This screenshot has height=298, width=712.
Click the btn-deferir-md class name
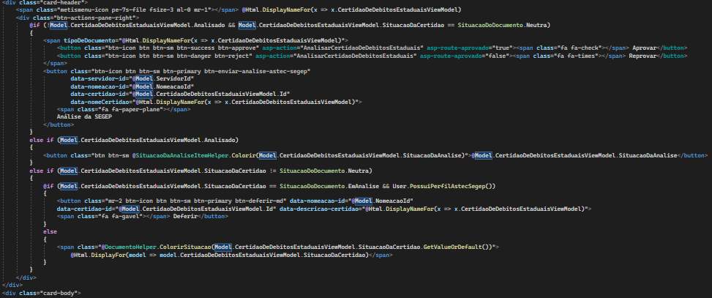[x=258, y=201]
